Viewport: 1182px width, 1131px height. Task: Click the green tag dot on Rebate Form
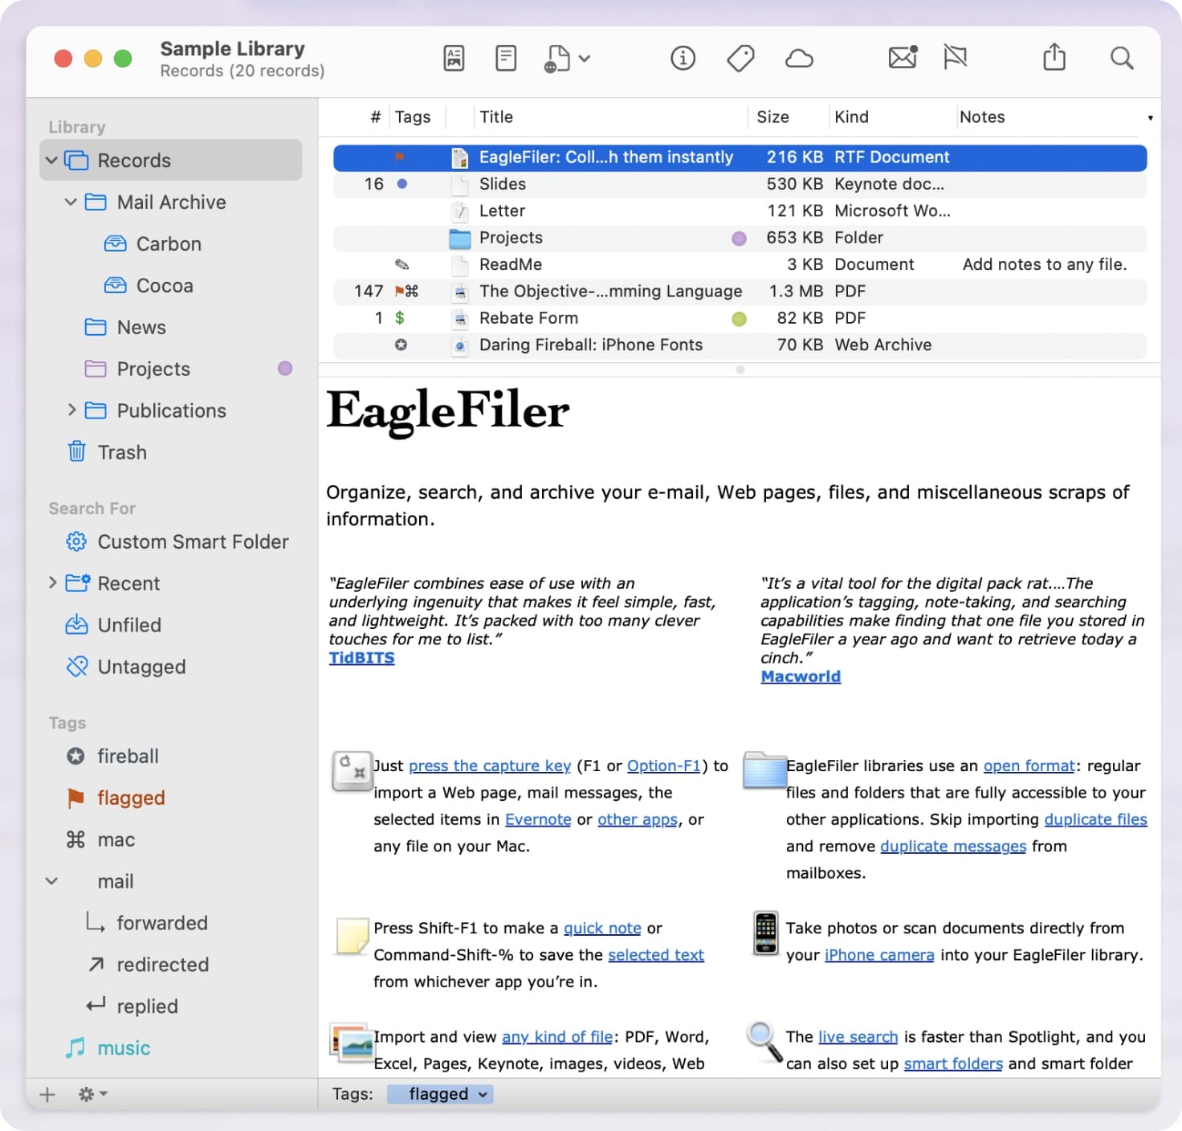tap(738, 318)
